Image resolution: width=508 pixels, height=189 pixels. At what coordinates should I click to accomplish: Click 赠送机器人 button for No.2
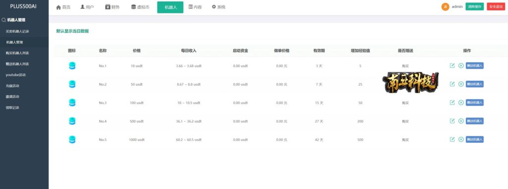point(475,84)
